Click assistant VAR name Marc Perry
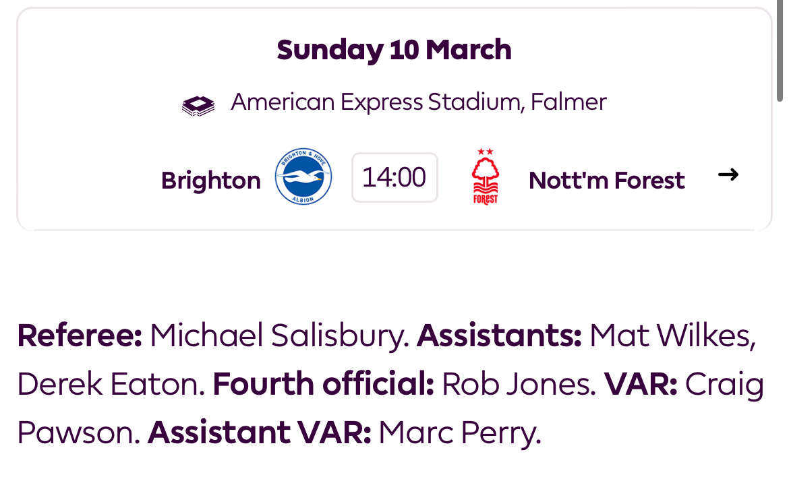 460,433
